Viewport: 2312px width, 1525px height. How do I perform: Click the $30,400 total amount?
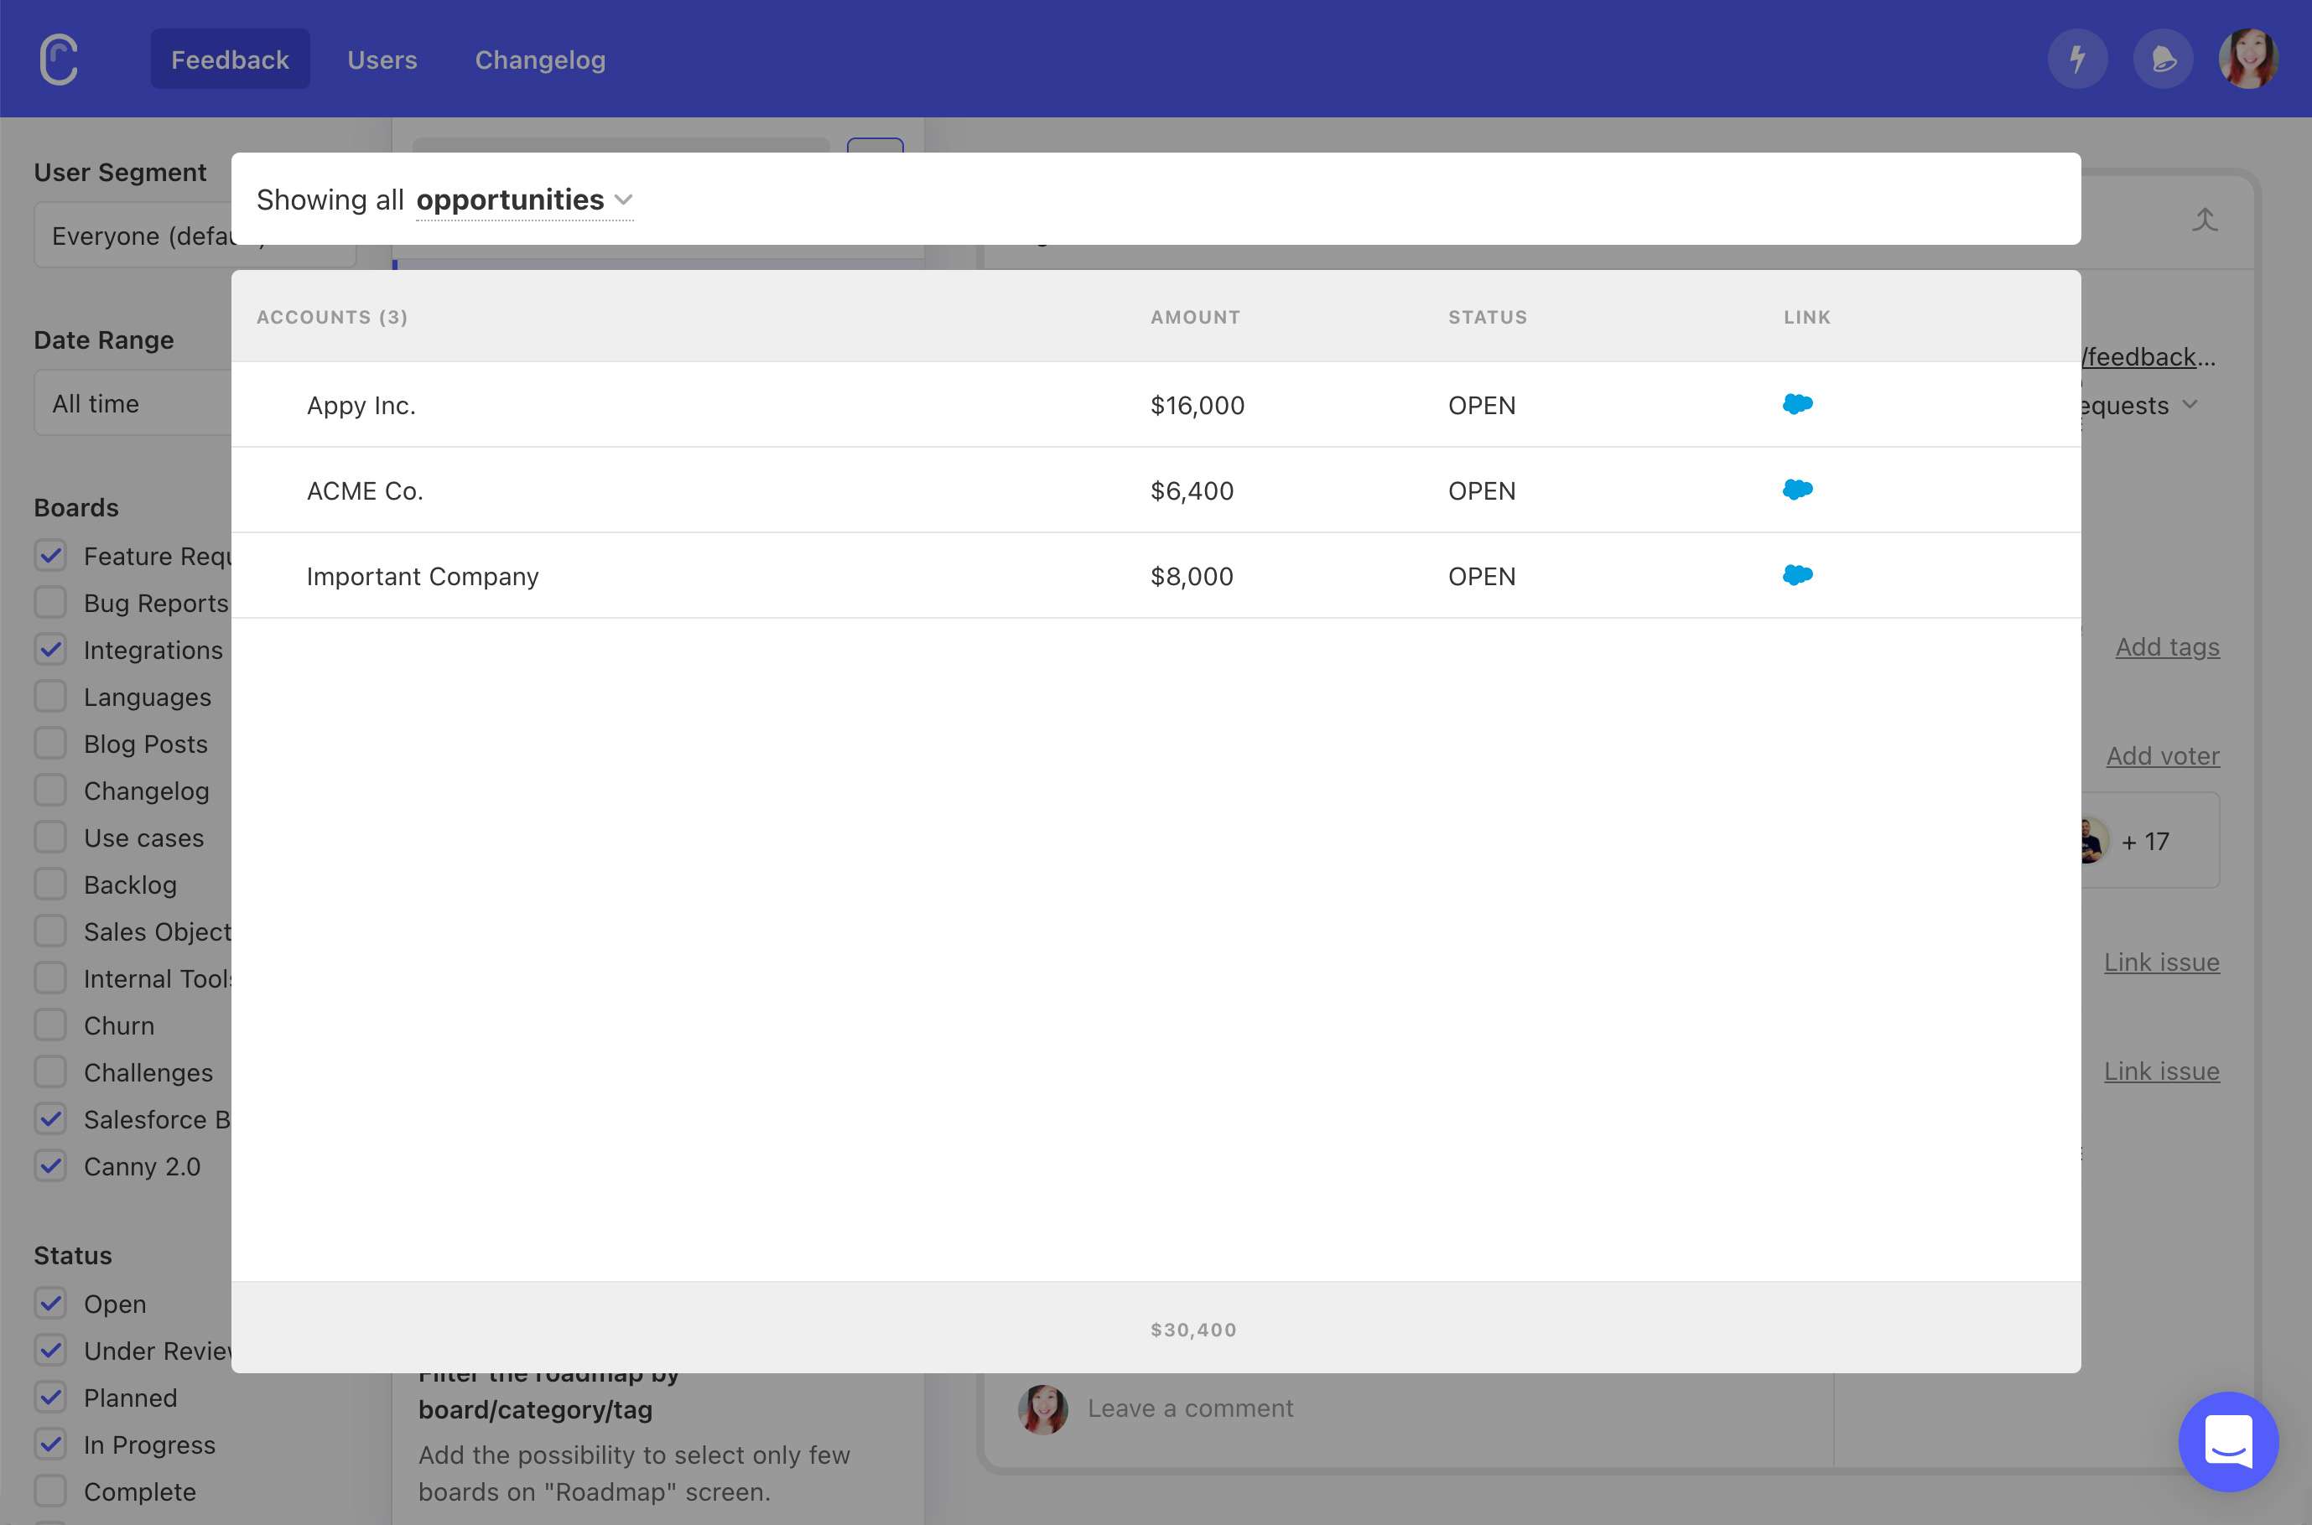[1193, 1330]
